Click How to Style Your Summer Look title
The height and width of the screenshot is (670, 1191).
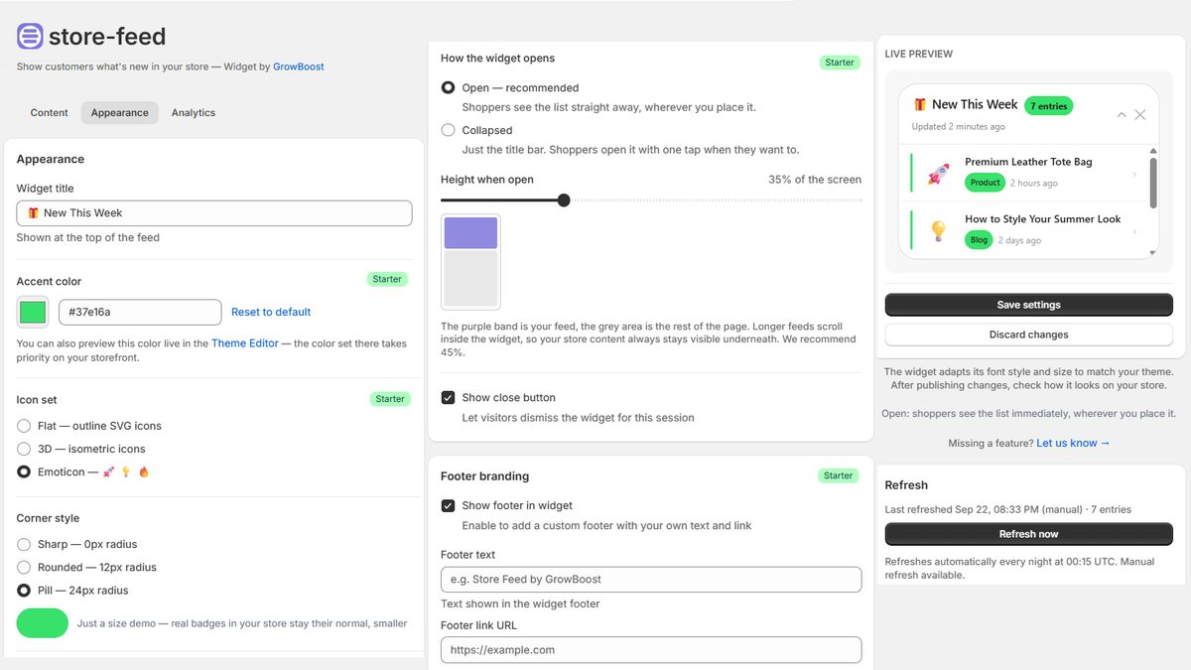(1043, 219)
